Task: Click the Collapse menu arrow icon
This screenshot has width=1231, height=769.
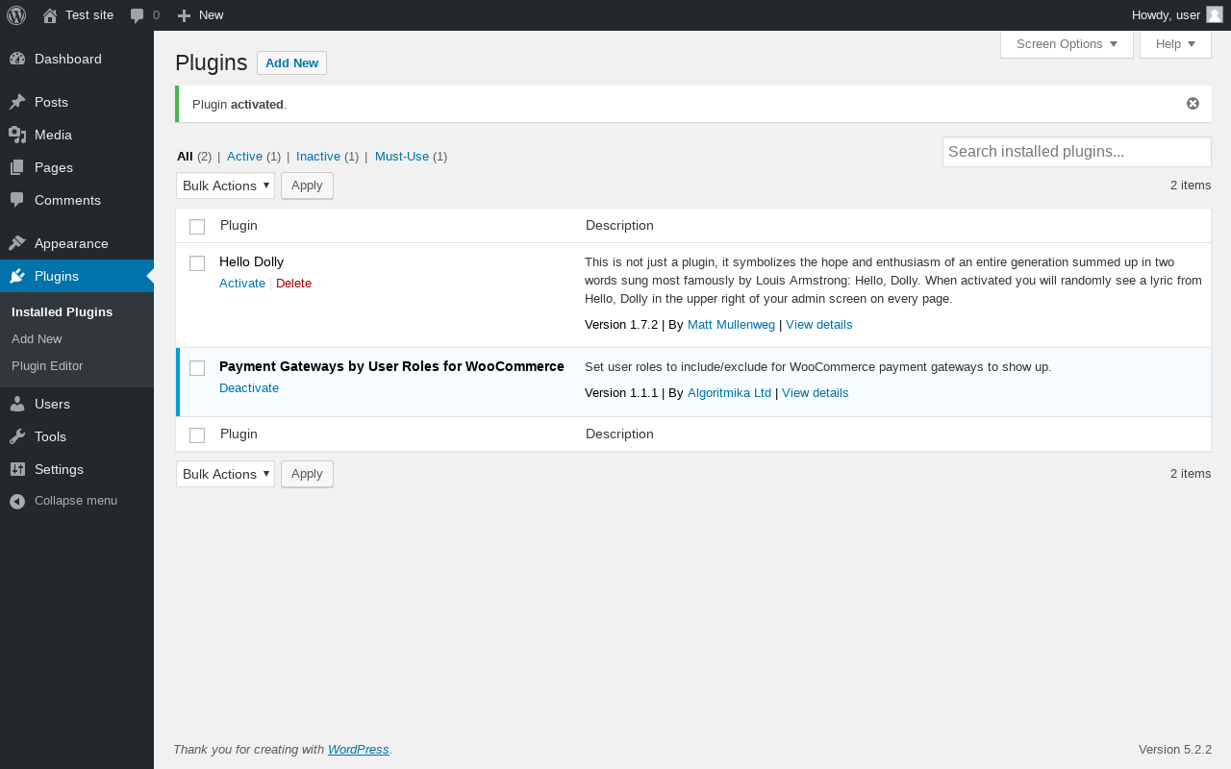Action: [x=17, y=501]
